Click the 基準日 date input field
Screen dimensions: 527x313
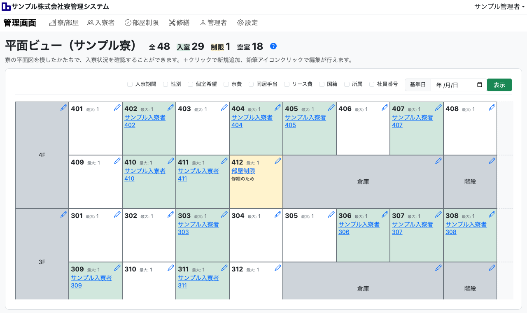pos(453,85)
